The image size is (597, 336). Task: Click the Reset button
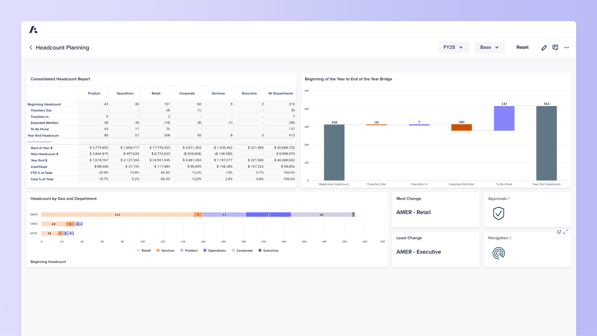522,47
